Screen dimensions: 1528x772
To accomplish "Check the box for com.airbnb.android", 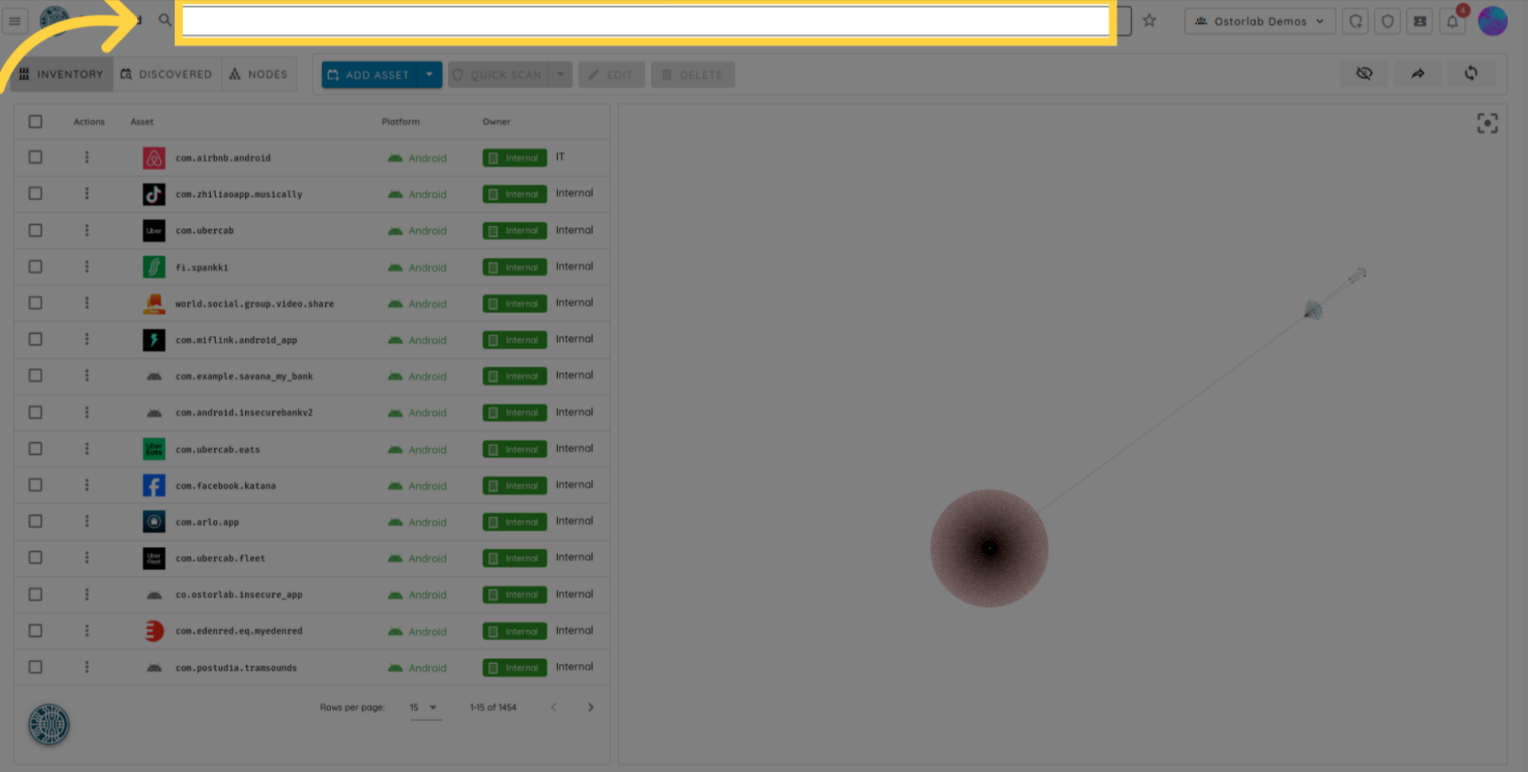I will (x=36, y=157).
